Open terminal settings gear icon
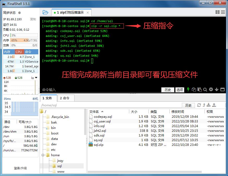This screenshot has height=176, width=228. coord(211,89)
